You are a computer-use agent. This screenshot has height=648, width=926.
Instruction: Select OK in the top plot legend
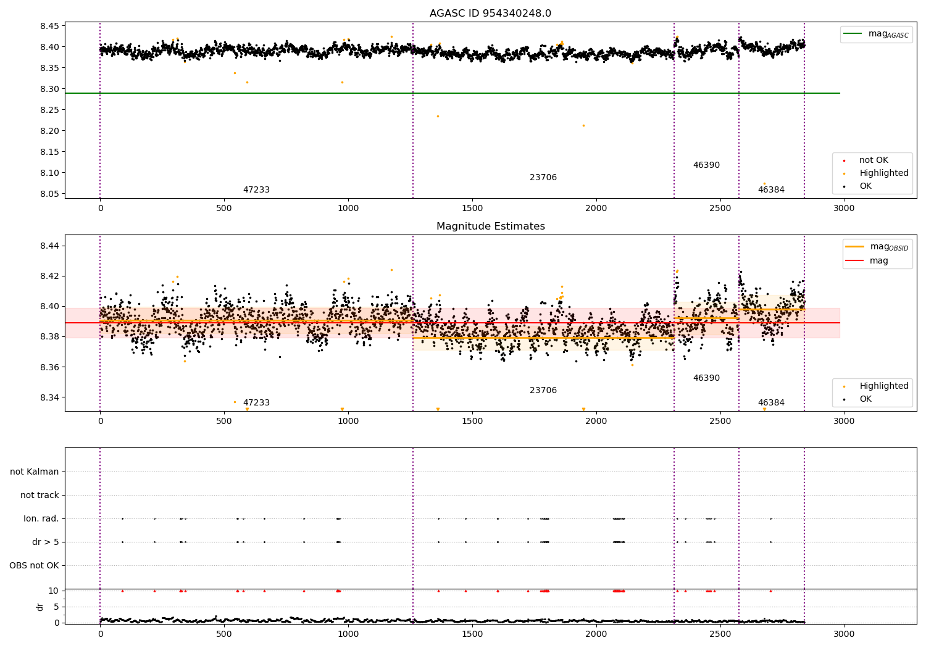pyautogui.click(x=866, y=186)
